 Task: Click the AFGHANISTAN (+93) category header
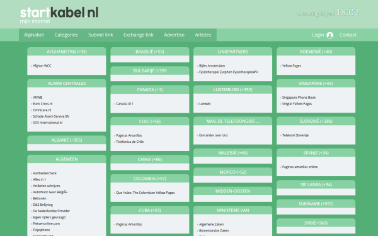point(67,52)
